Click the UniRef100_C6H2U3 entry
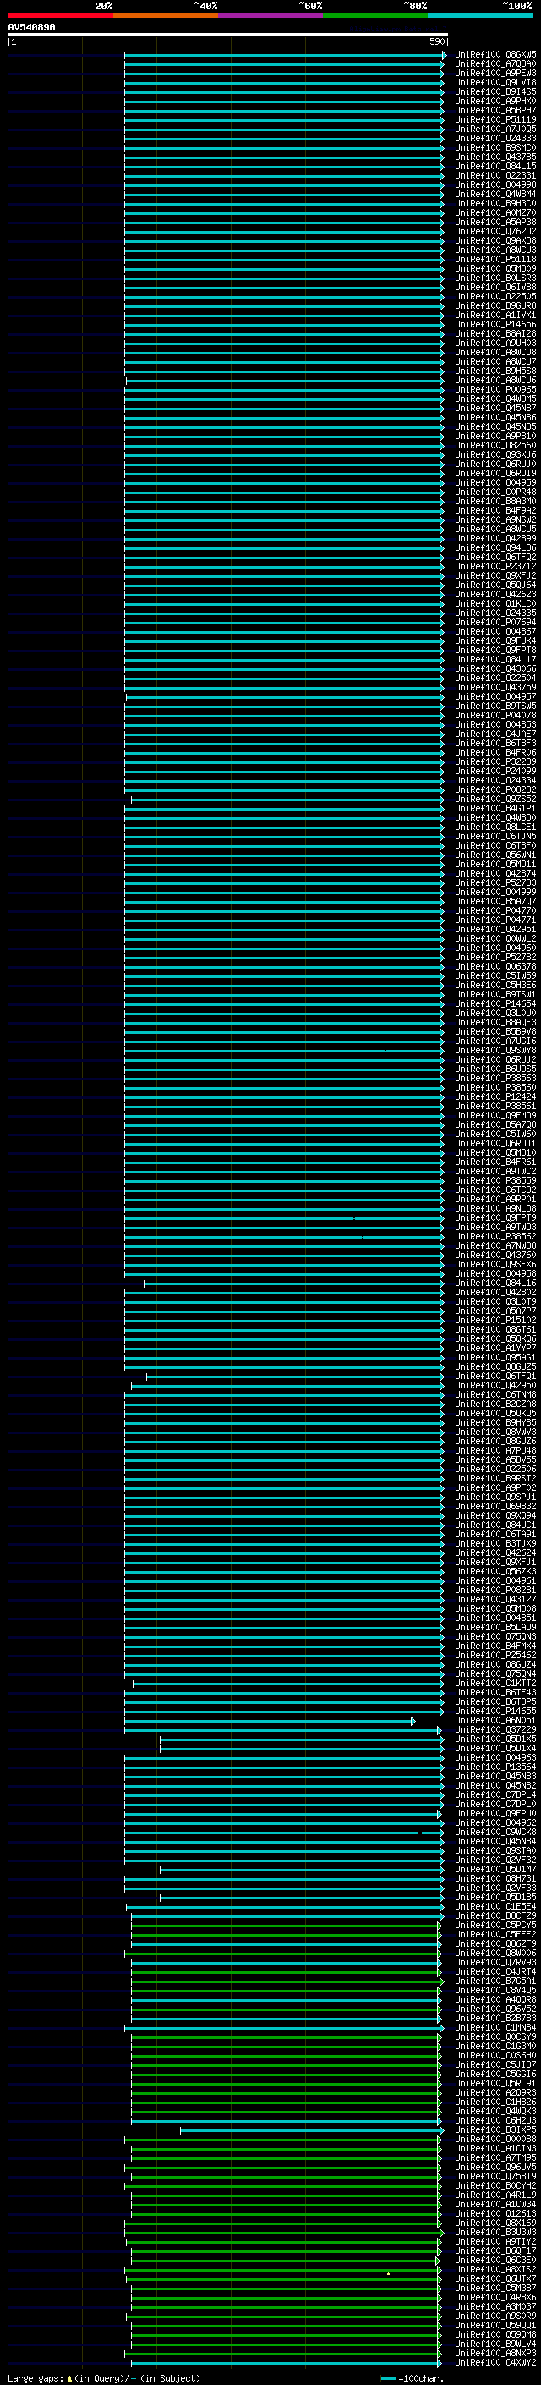541x2385 pixels. click(x=495, y=2120)
